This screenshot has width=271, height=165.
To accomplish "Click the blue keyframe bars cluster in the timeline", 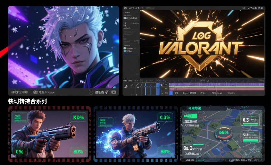I will 158,89.
